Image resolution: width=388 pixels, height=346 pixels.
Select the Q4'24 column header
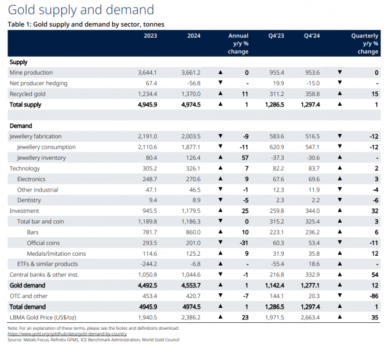[312, 36]
